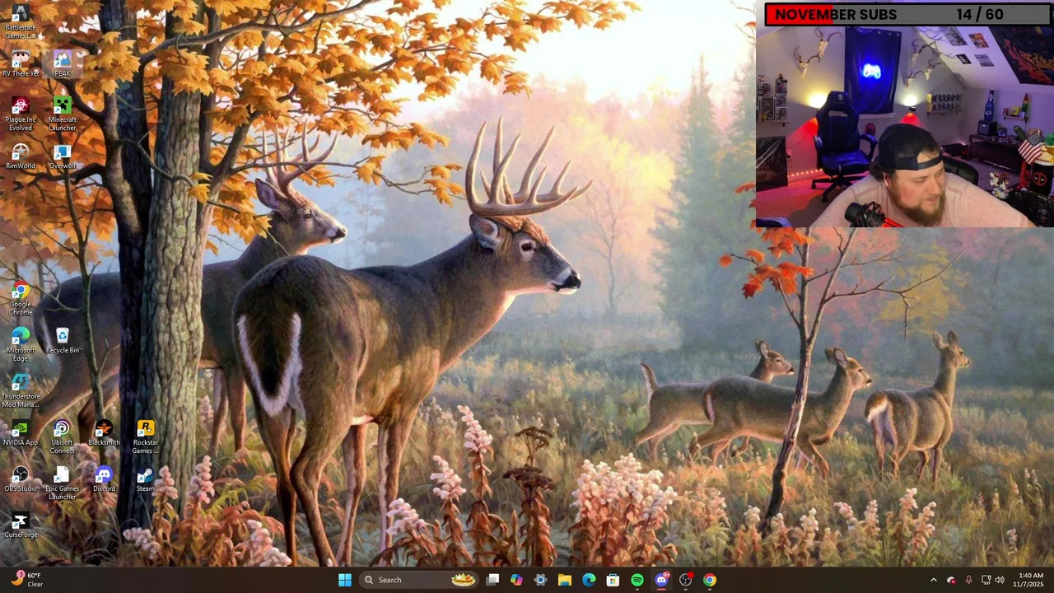
Task: Select the Epic Games Launcher desktop icon
Action: [x=63, y=483]
